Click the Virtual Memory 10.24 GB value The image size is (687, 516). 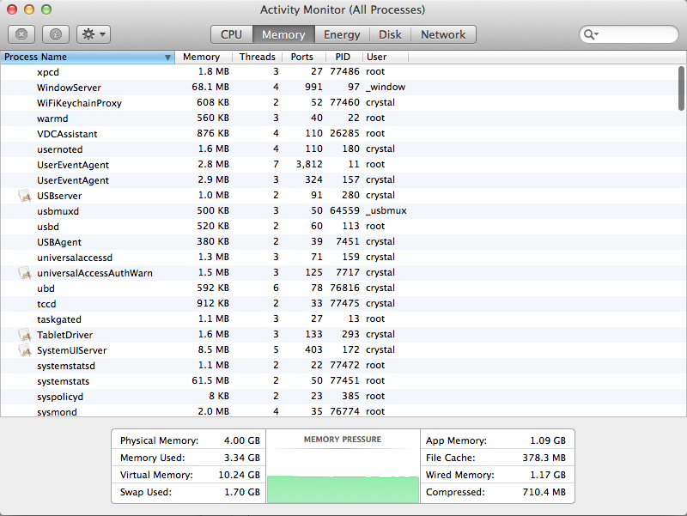point(240,475)
